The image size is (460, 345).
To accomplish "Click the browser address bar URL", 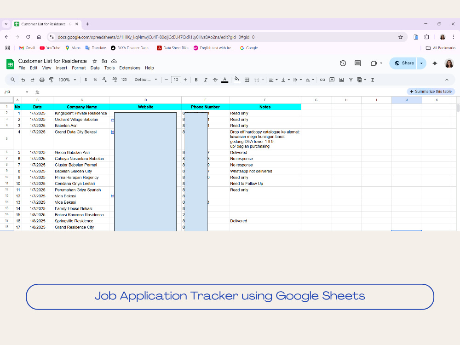I will [156, 37].
